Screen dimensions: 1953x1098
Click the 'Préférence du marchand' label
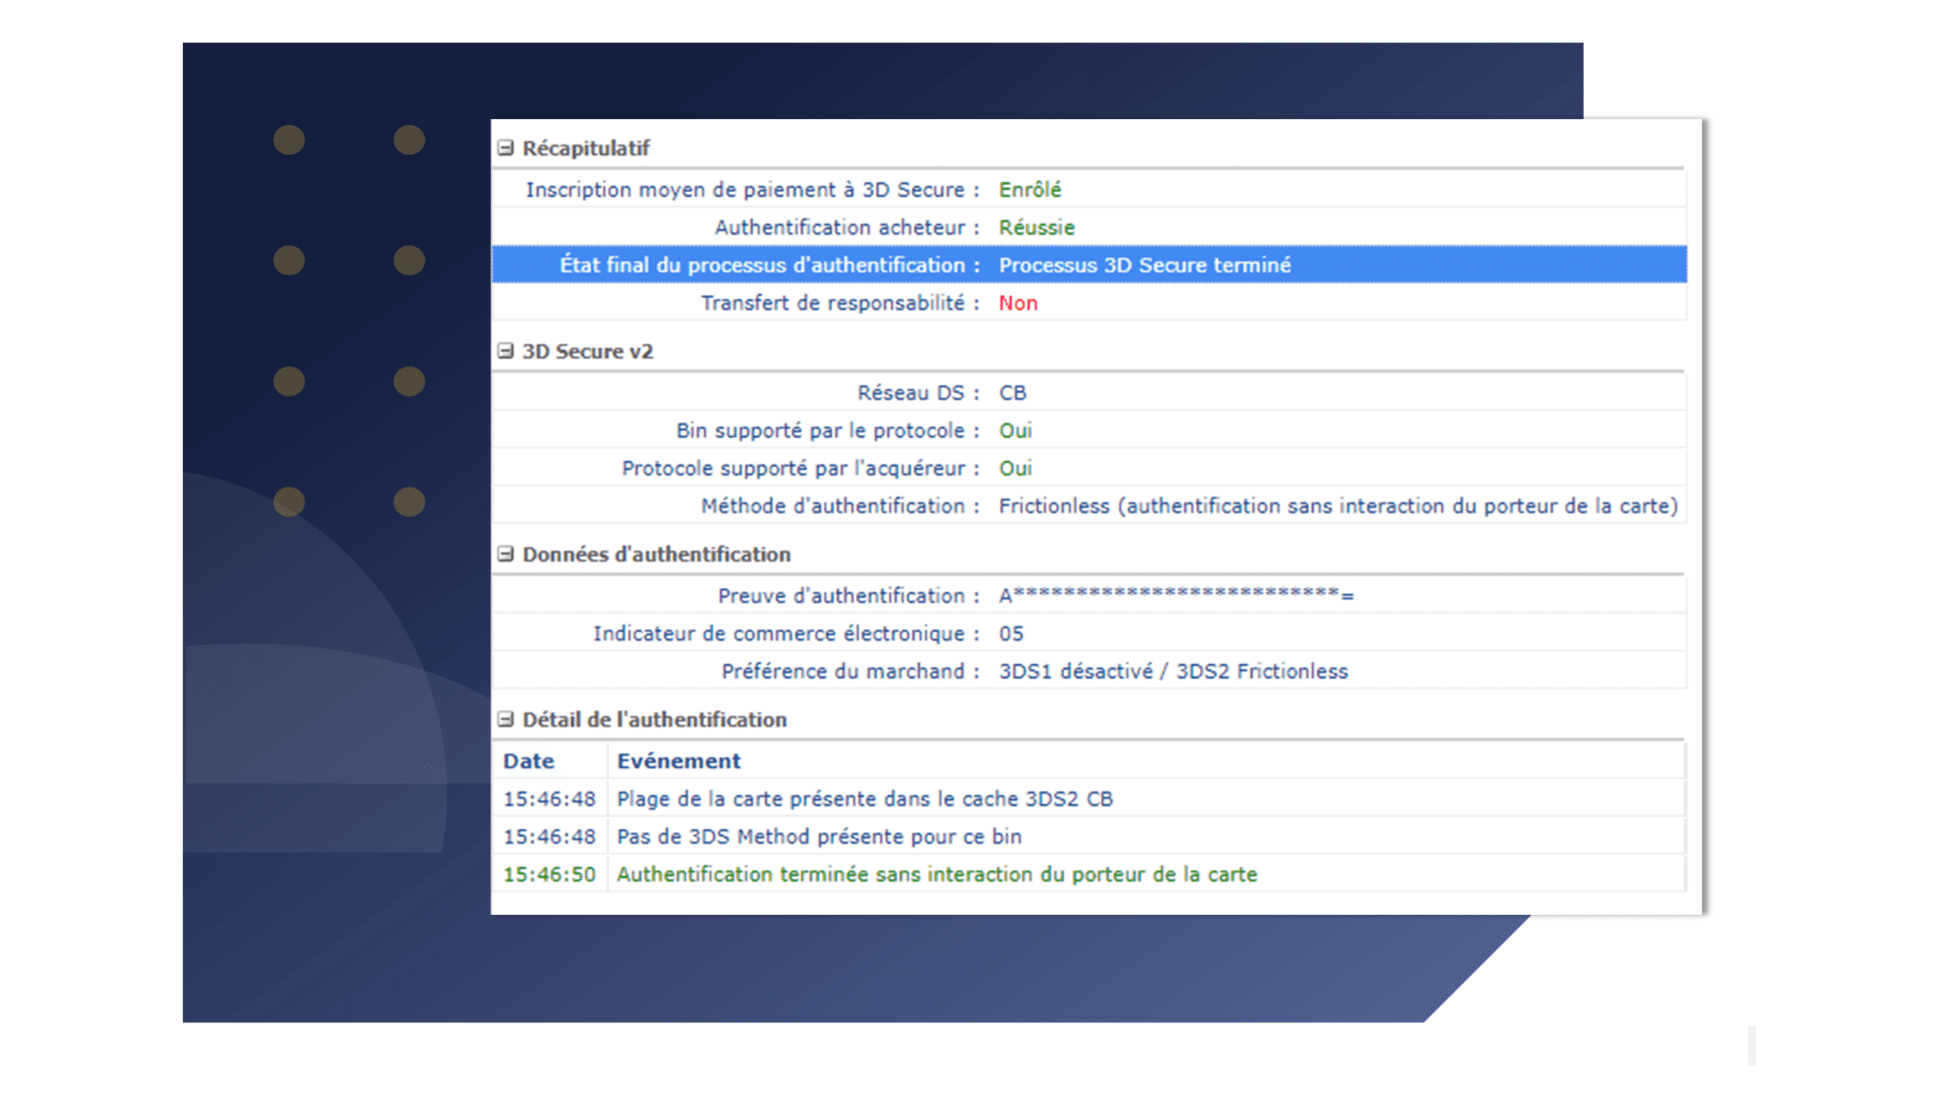(851, 671)
